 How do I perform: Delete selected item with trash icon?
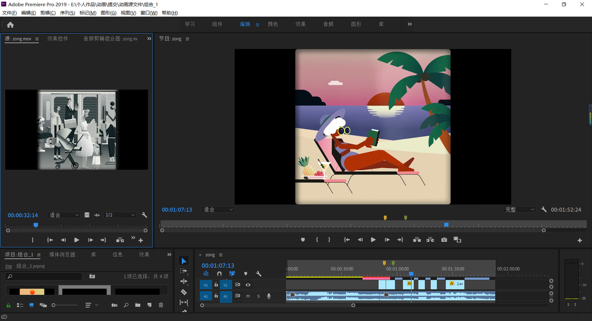tap(161, 305)
